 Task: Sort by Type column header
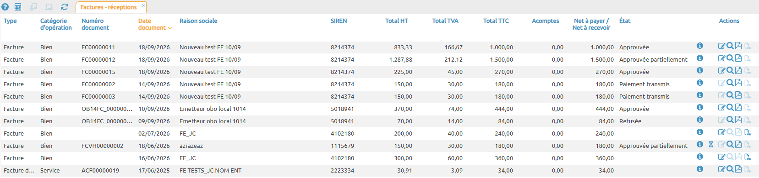(10, 21)
